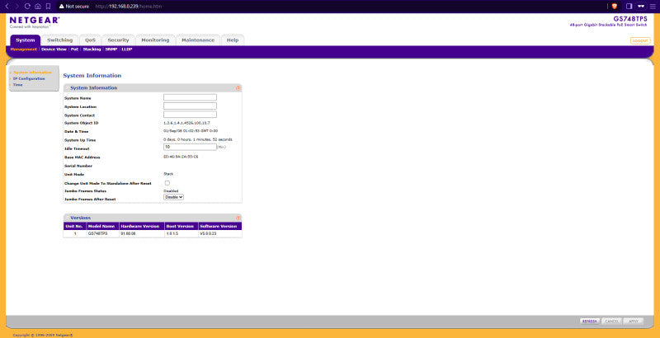This screenshot has width=660, height=338.
Task: Click the Software Version column header
Action: click(220, 226)
